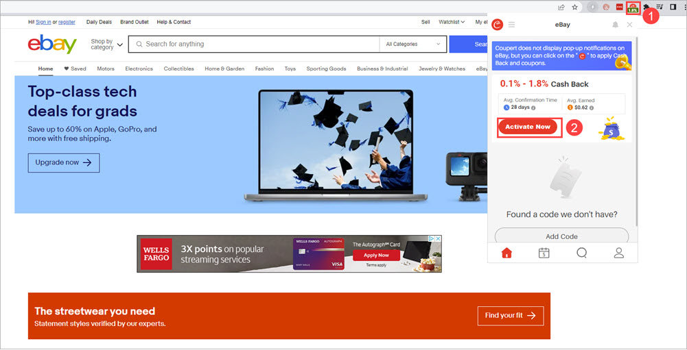This screenshot has height=350, width=687.
Task: Click the share page icon in address bar
Action: [x=561, y=7]
